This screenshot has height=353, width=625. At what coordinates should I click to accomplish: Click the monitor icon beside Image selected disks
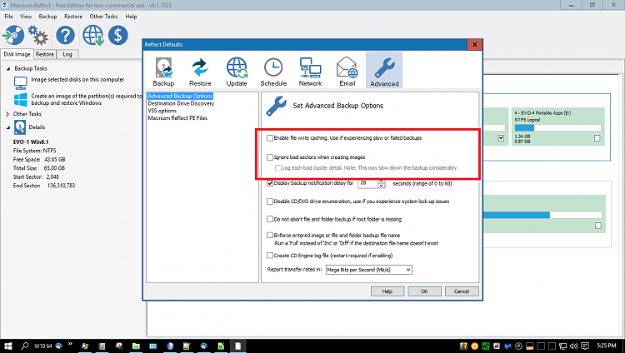[20, 82]
